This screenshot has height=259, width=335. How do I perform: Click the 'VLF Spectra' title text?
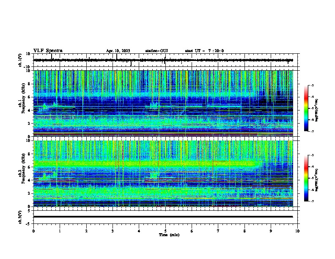click(48, 51)
